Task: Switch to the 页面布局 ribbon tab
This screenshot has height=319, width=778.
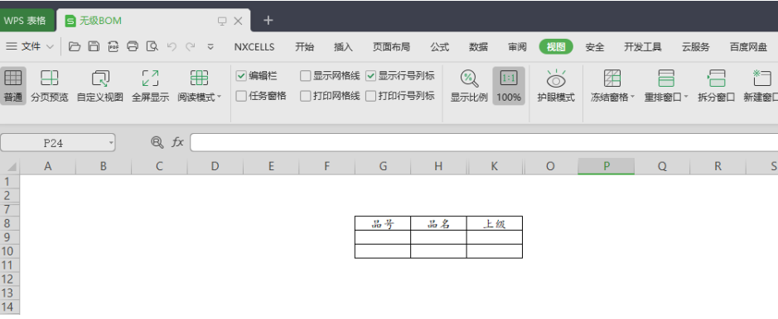Action: pos(391,47)
